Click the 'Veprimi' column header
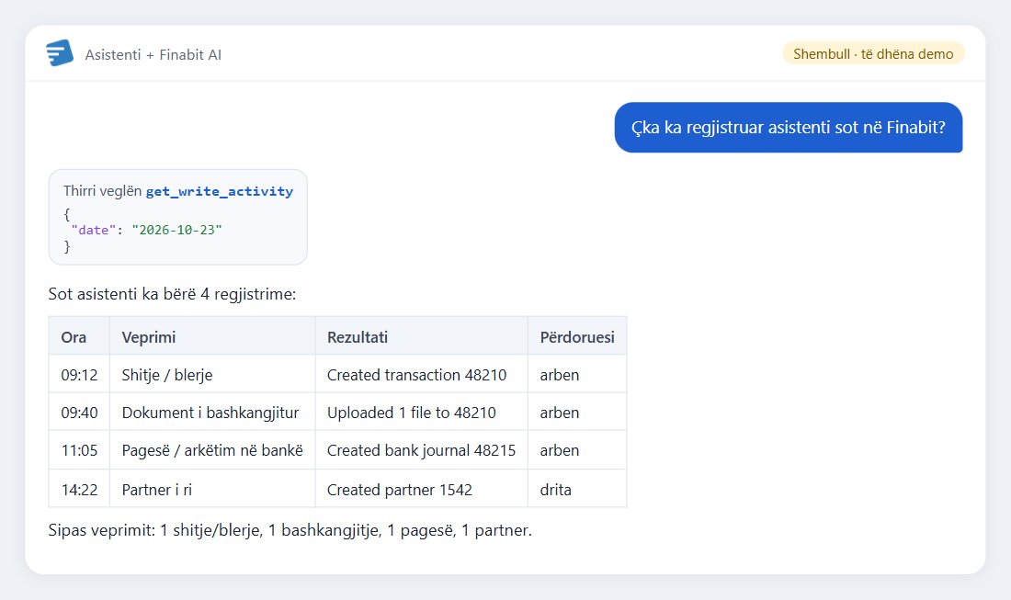1011x600 pixels. pos(212,336)
